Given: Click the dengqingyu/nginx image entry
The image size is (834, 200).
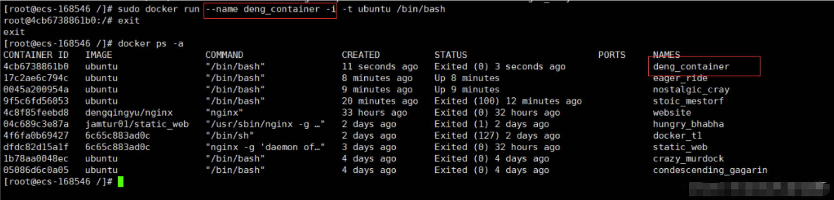Looking at the screenshot, I should [129, 113].
